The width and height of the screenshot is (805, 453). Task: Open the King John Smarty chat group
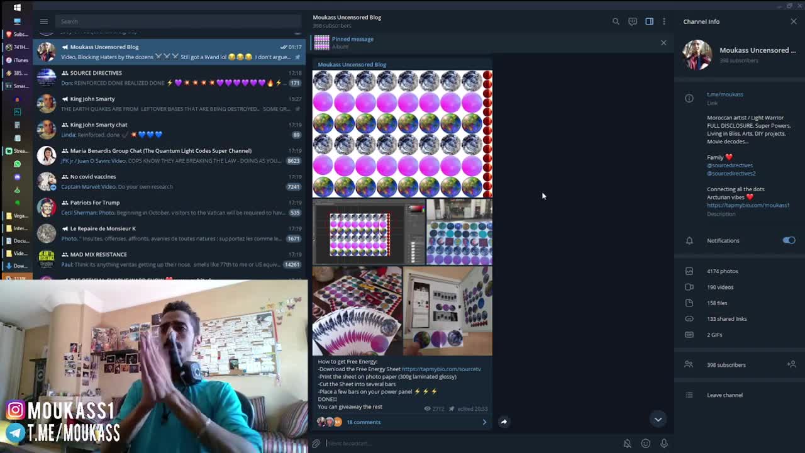170,129
